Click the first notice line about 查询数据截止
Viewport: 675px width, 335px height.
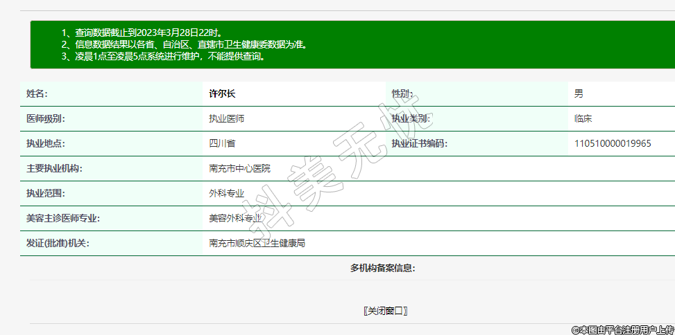pos(142,33)
